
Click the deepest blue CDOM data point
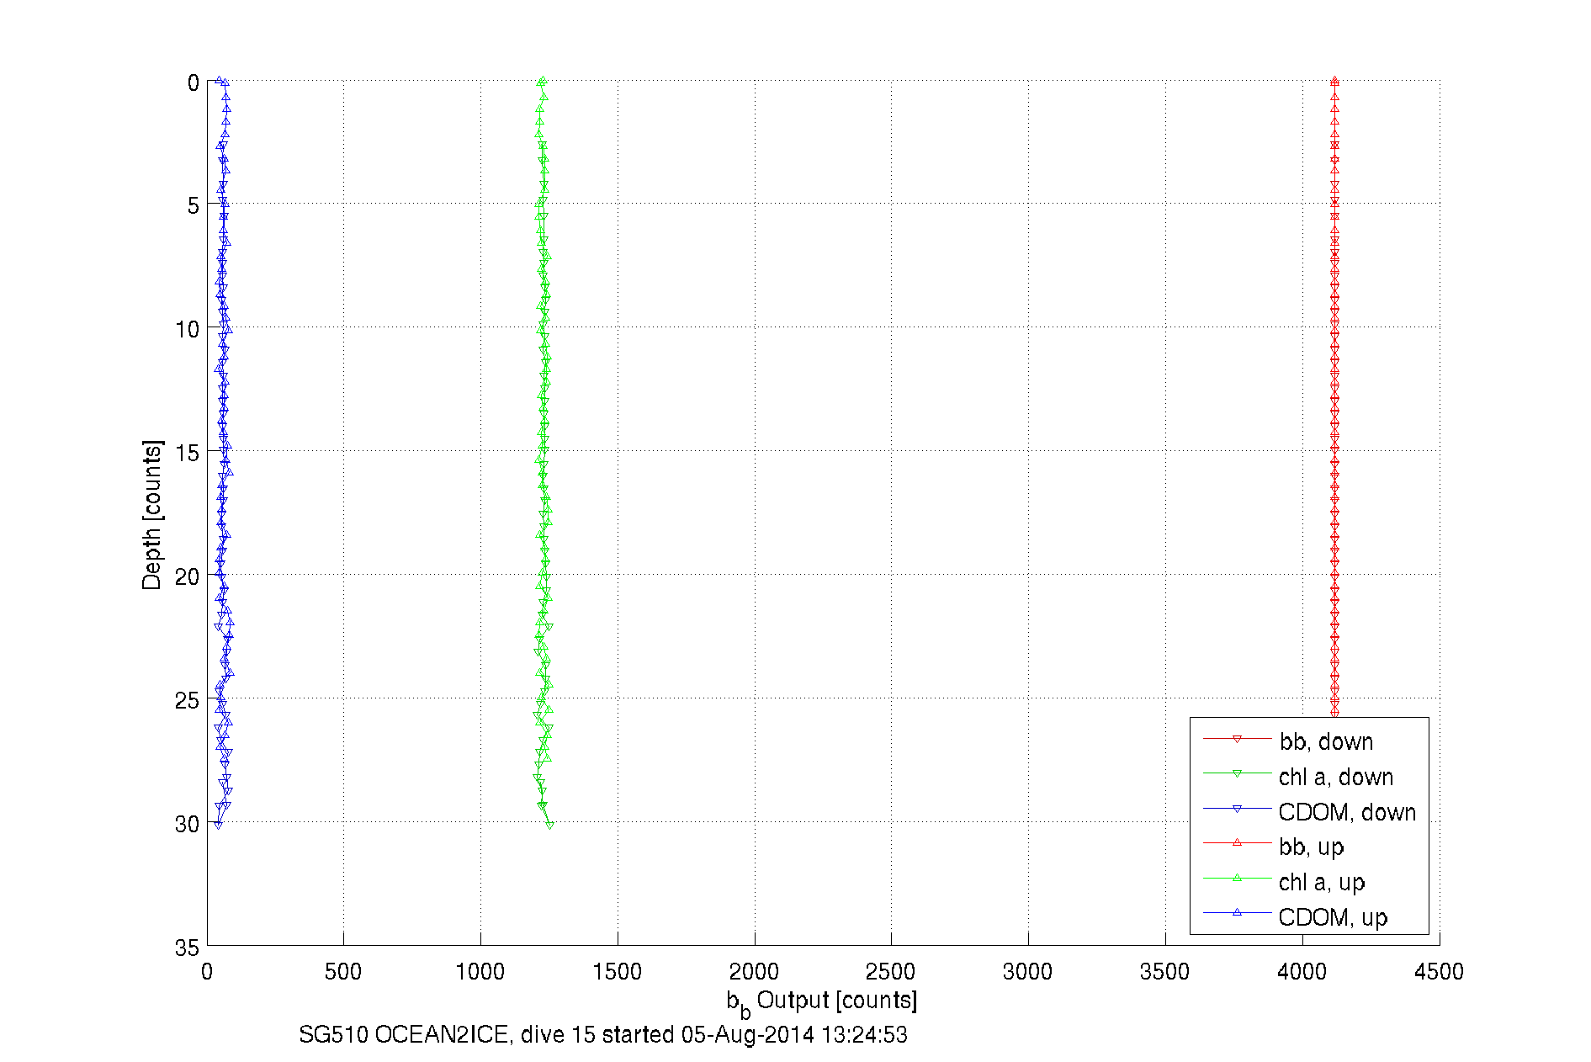pyautogui.click(x=219, y=825)
